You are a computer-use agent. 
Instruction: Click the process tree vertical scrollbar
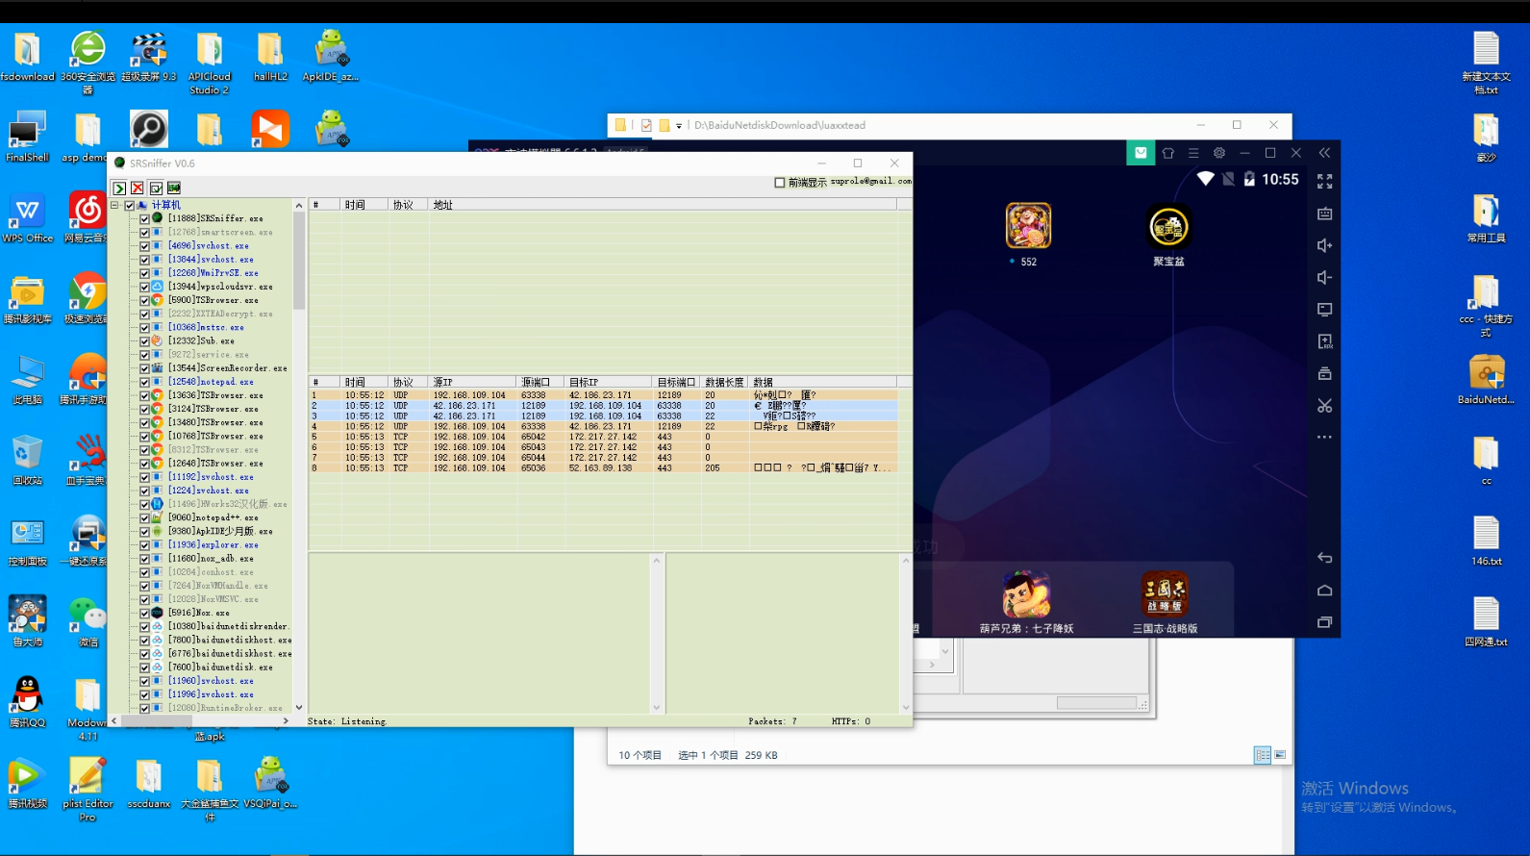[x=299, y=481]
